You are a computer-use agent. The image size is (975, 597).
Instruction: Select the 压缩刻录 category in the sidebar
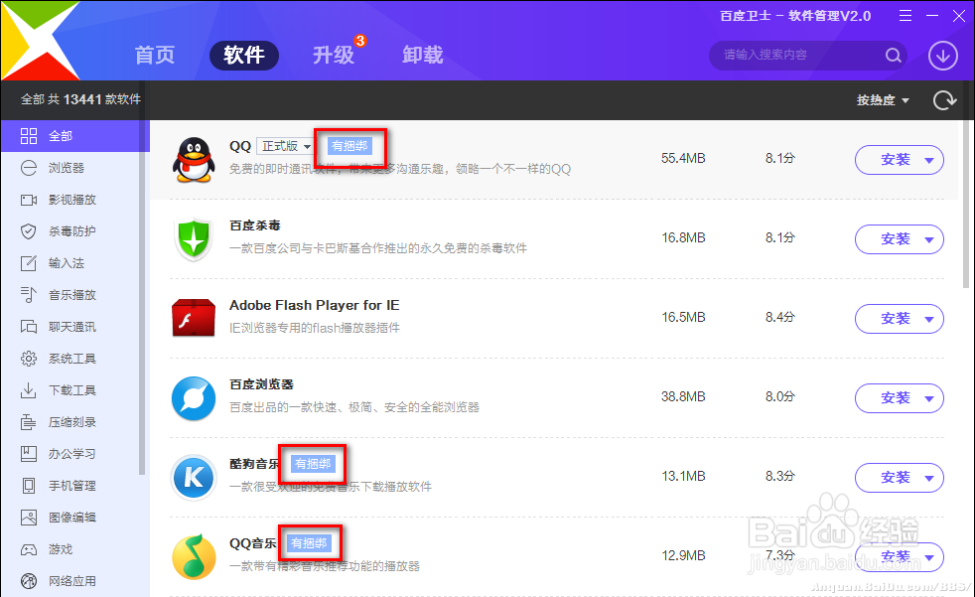[x=70, y=421]
